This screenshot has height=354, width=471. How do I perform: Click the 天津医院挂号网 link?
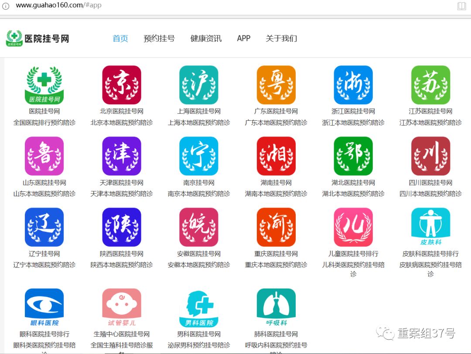[x=122, y=183]
